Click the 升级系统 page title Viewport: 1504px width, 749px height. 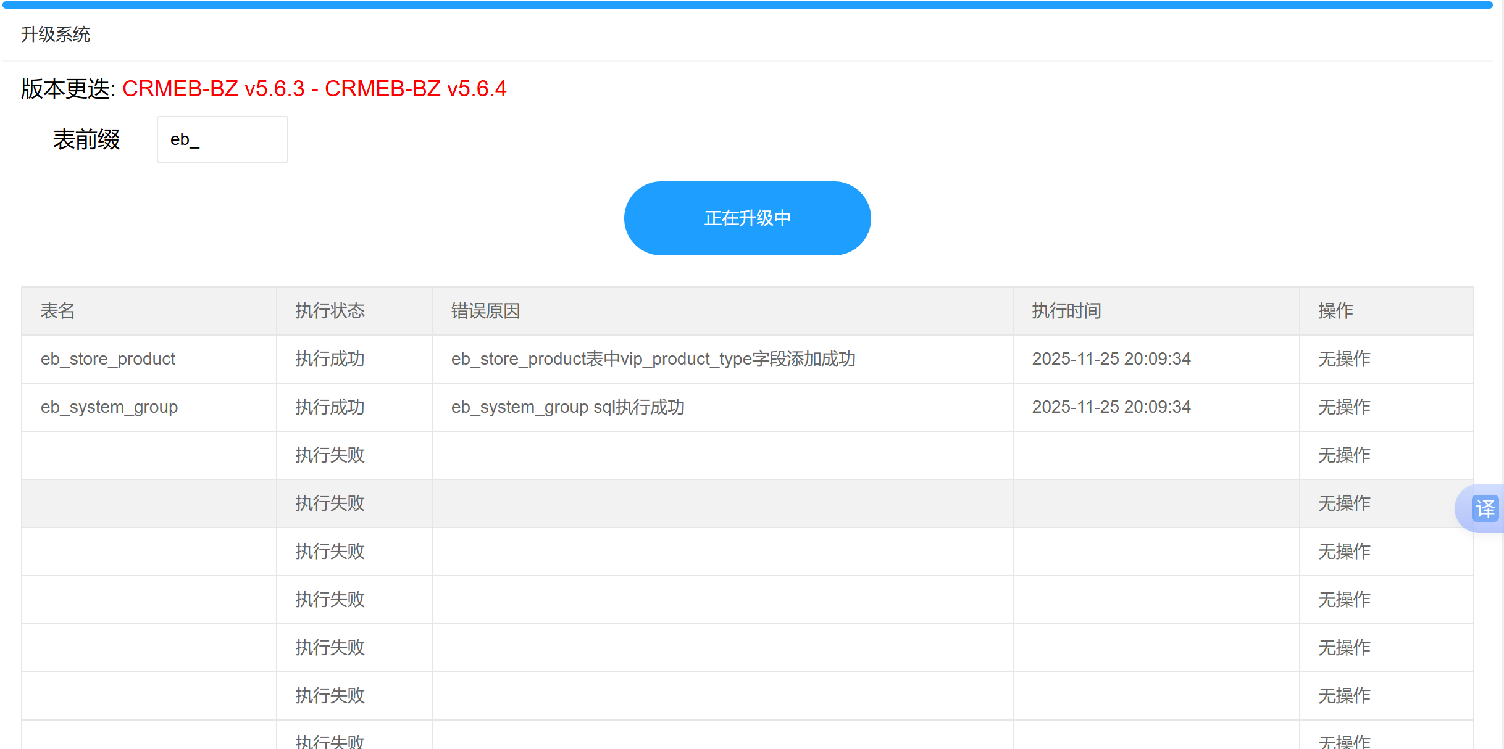(56, 35)
